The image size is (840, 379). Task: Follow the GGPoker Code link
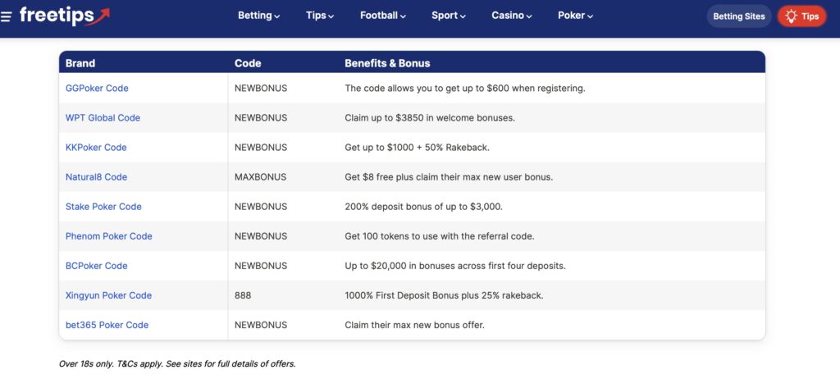click(x=97, y=88)
